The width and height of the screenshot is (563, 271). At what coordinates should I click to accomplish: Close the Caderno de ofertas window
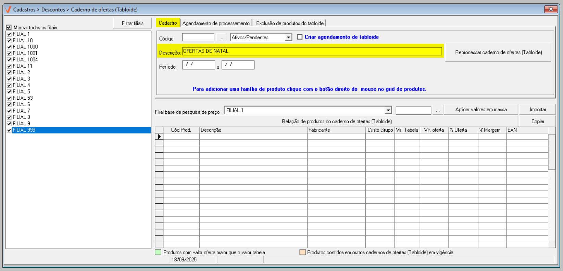(551, 9)
